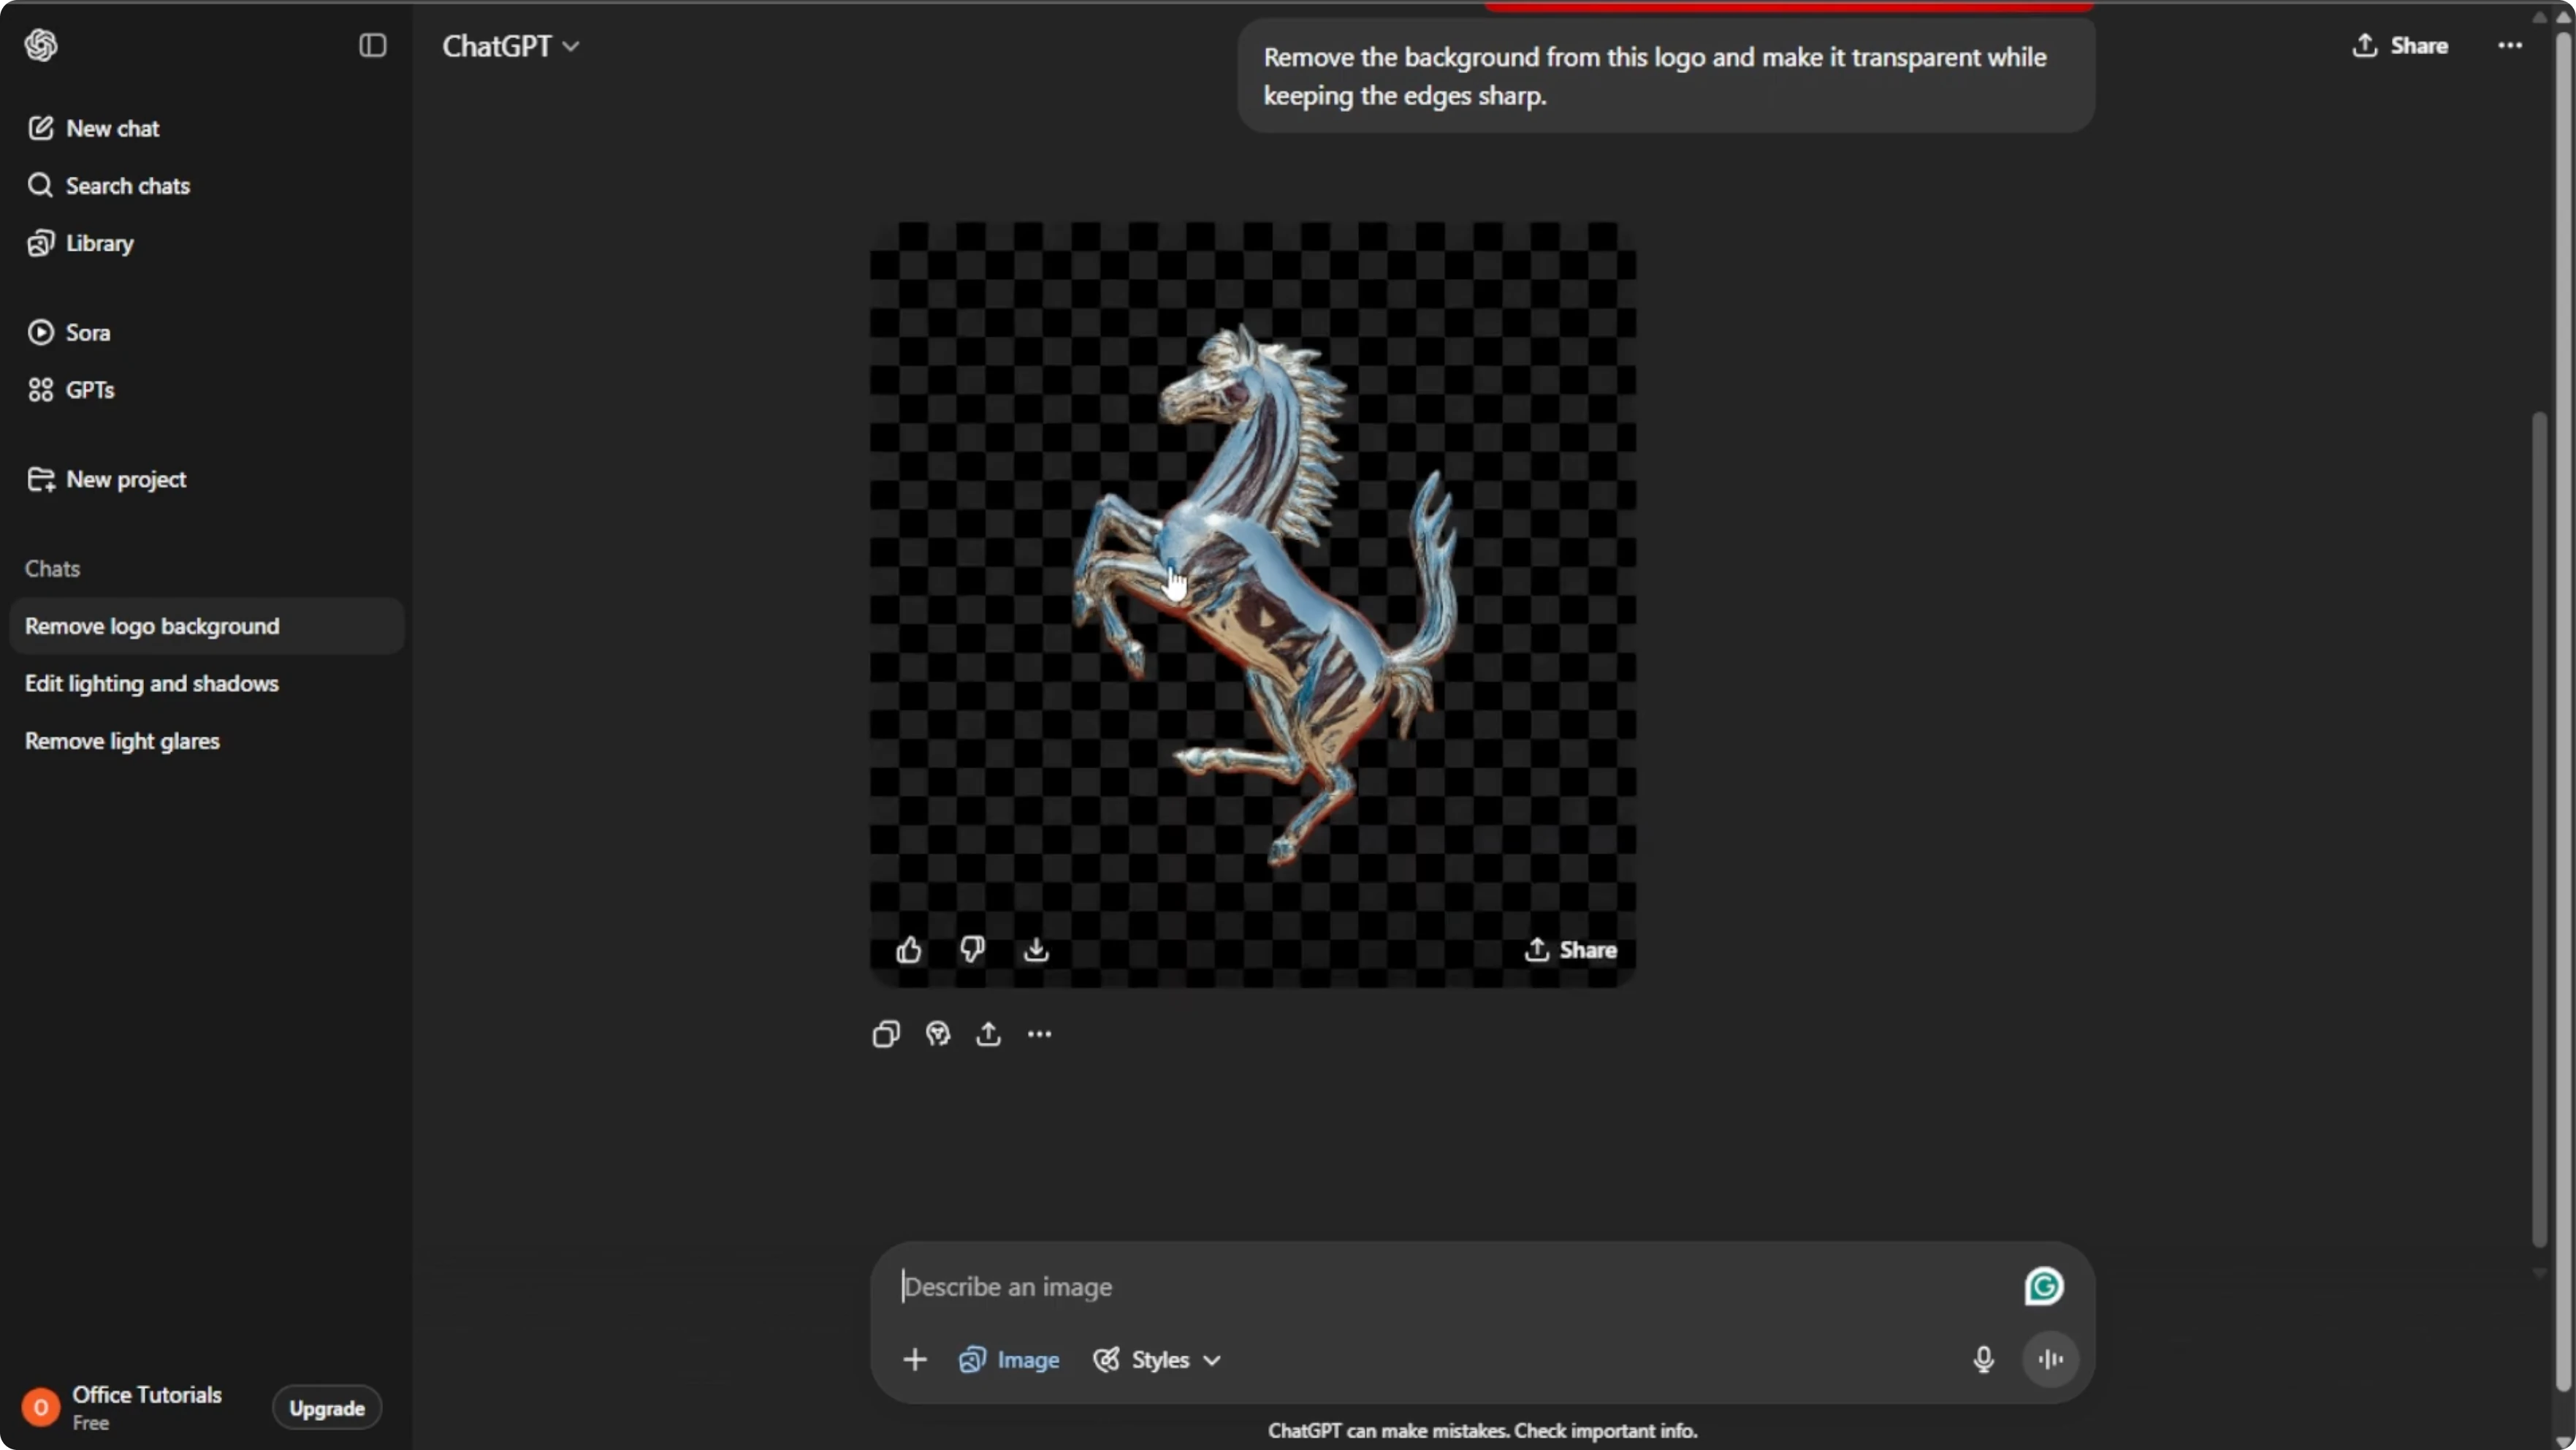
Task: Click the share arrow icon below the image
Action: click(x=988, y=1033)
